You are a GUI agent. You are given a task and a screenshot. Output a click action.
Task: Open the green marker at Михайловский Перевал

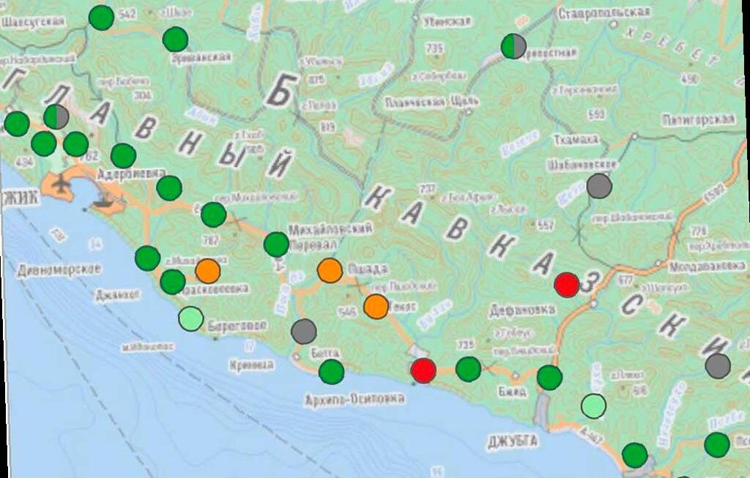[x=276, y=244]
